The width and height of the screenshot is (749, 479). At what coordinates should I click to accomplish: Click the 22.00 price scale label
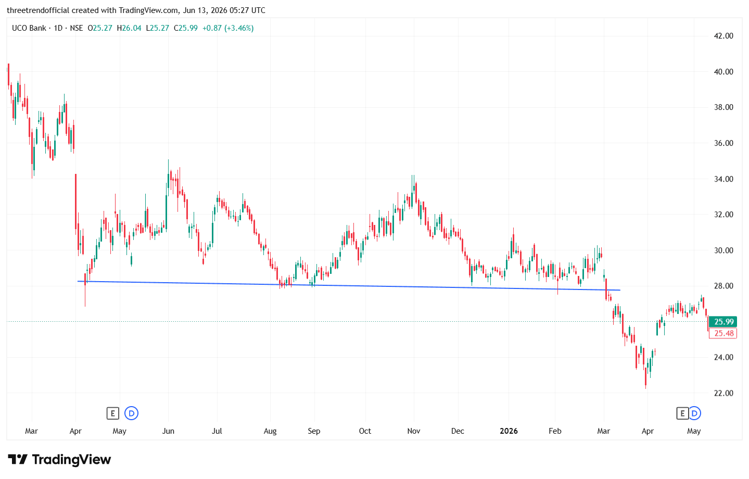[x=723, y=393]
